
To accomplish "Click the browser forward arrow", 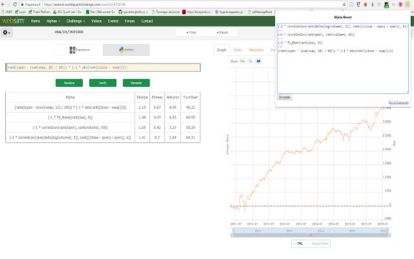I will 8,5.
